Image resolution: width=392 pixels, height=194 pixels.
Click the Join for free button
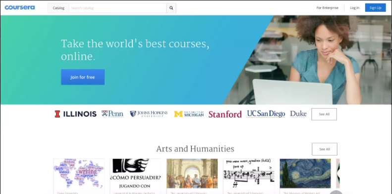pyautogui.click(x=83, y=77)
